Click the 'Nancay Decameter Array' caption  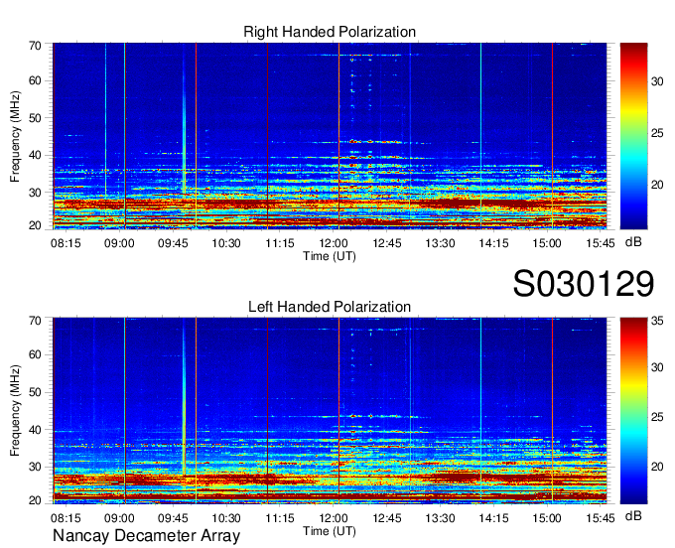click(146, 536)
